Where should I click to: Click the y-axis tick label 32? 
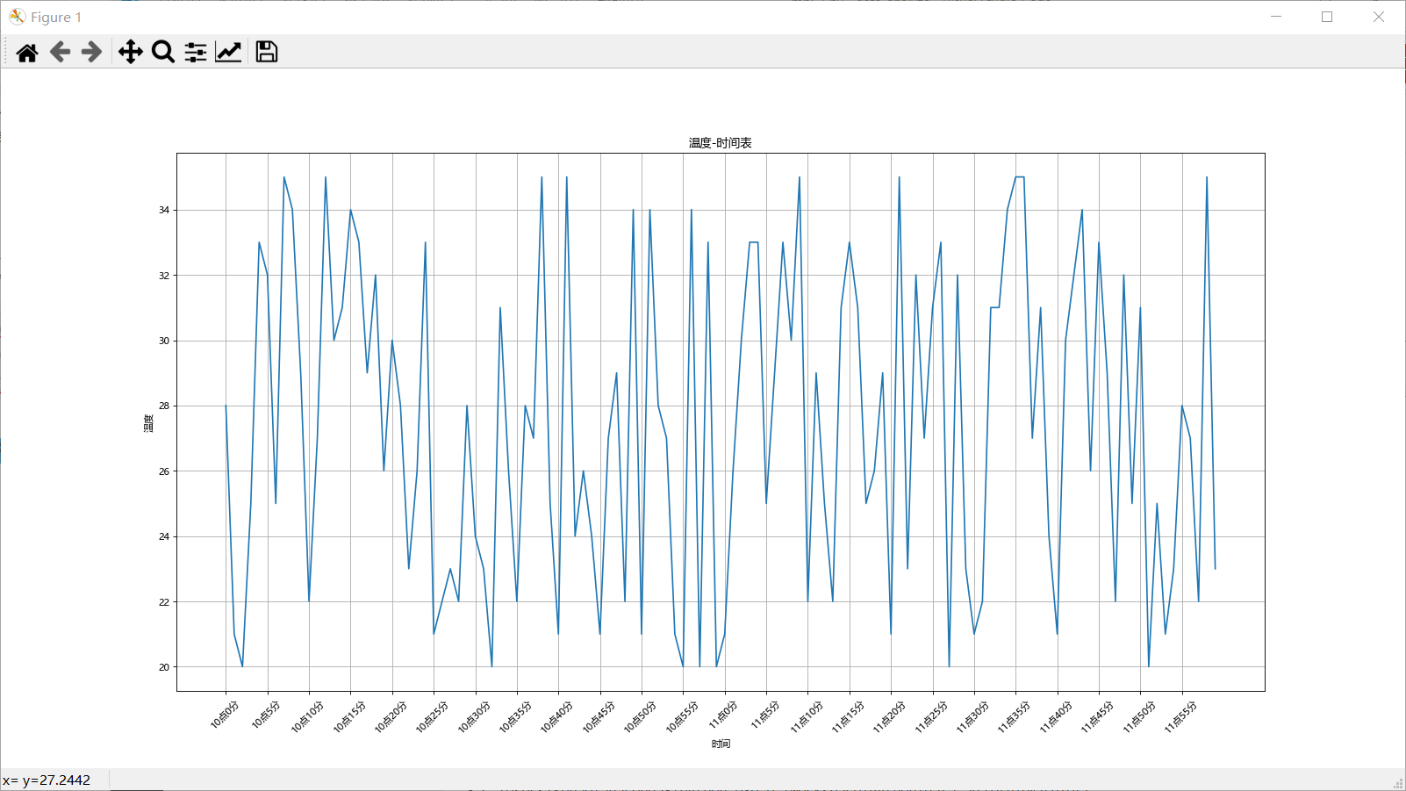[164, 276]
